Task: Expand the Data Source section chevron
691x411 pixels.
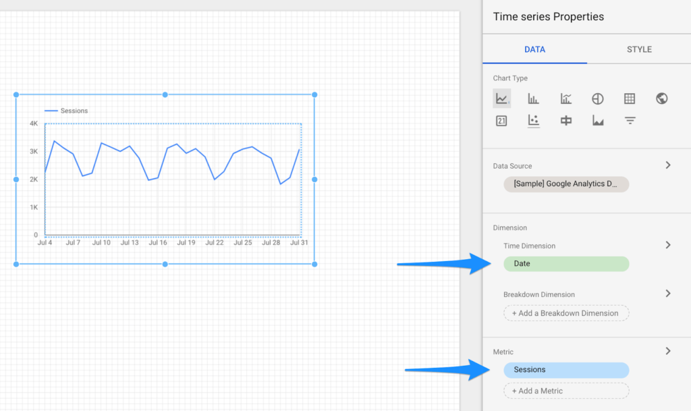Action: point(668,165)
